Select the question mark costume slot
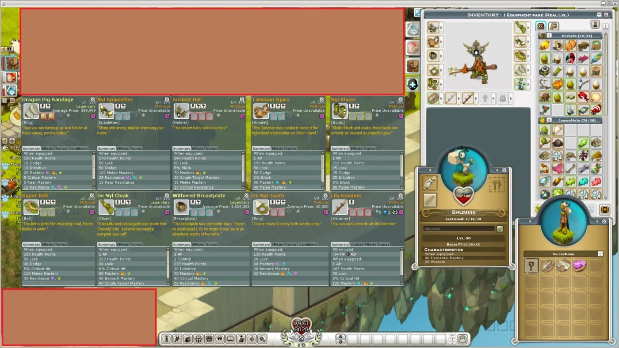This screenshot has height=348, width=619. (531, 265)
